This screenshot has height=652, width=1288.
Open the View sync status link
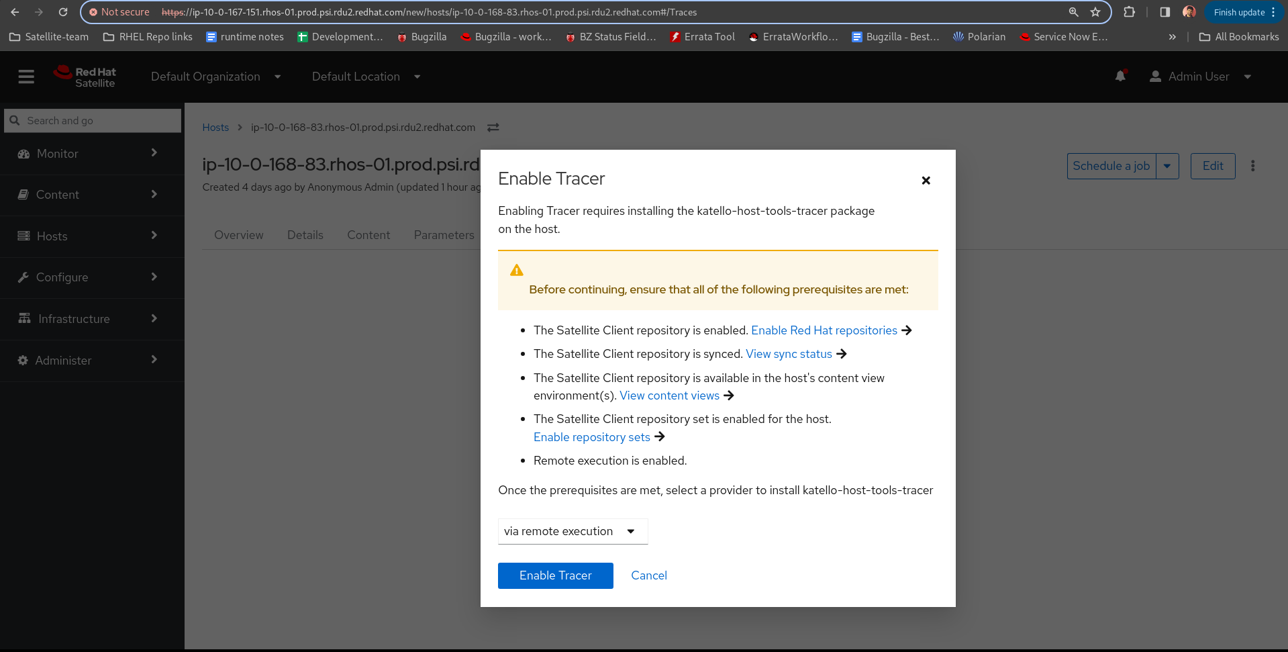(789, 354)
